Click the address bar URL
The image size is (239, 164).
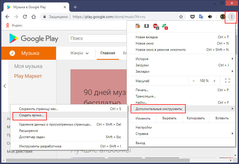(109, 17)
